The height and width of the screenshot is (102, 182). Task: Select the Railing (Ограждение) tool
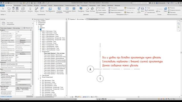coord(81,9)
